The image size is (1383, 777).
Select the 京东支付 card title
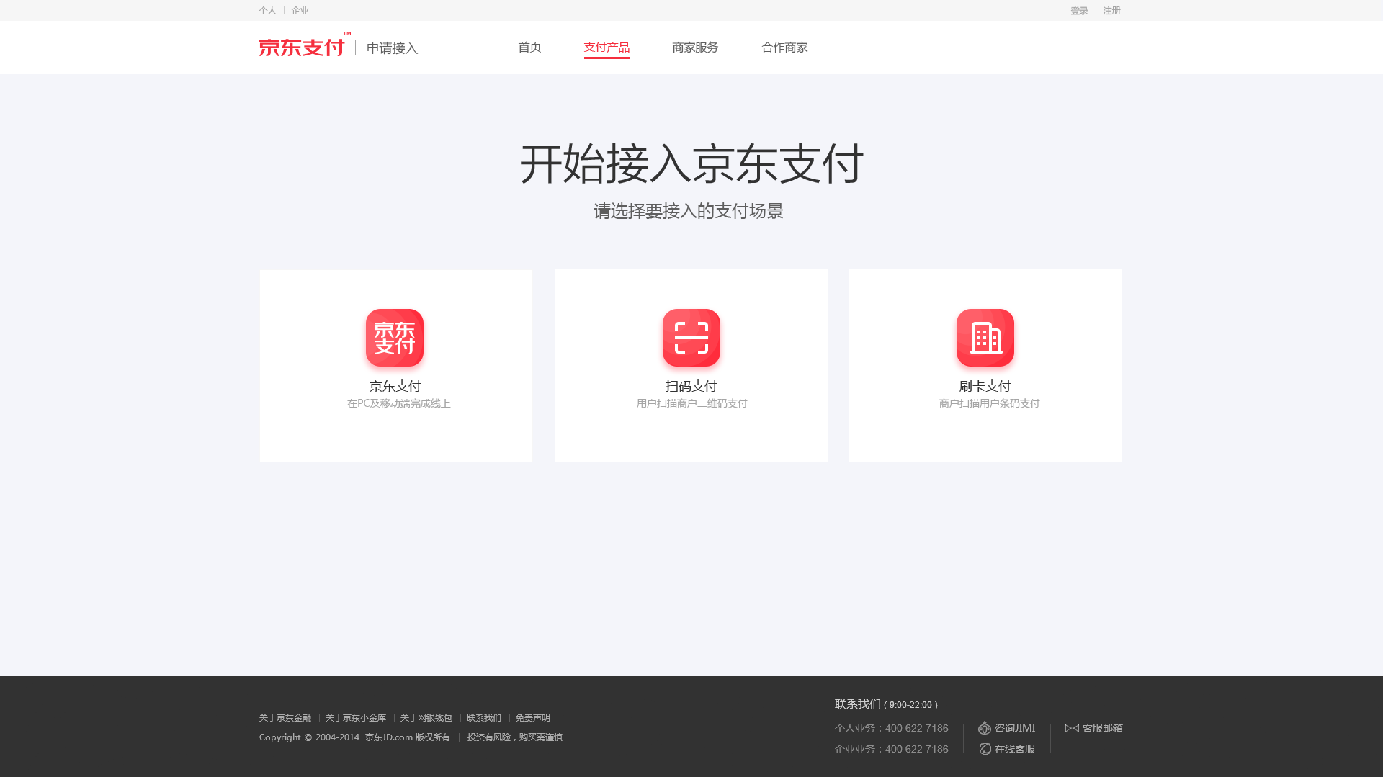[x=395, y=387]
